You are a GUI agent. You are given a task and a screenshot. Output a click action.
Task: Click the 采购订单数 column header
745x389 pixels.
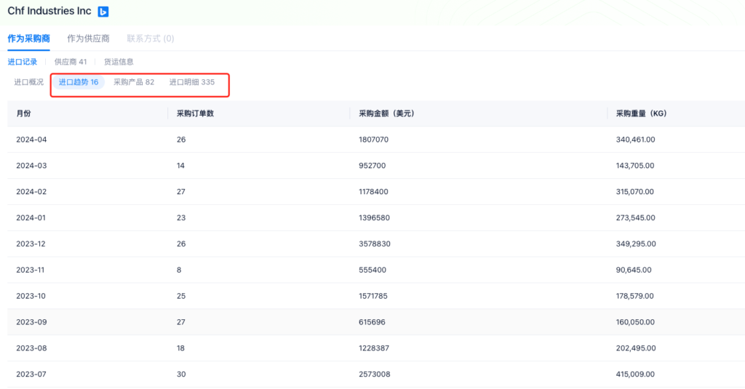(x=194, y=114)
